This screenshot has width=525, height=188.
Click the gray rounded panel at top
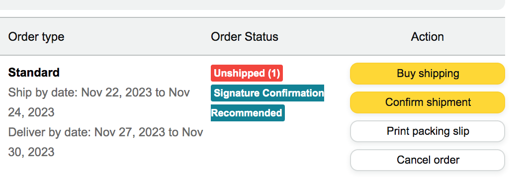[252, 4]
